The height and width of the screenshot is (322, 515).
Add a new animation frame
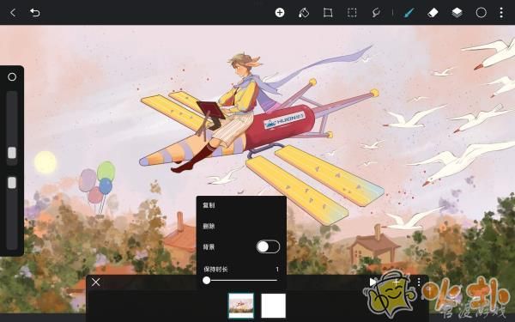[x=397, y=282]
